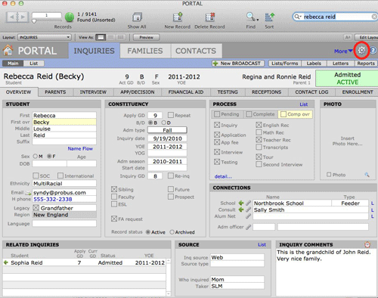Click the record position slider
The image size is (378, 298).
(x=34, y=21)
